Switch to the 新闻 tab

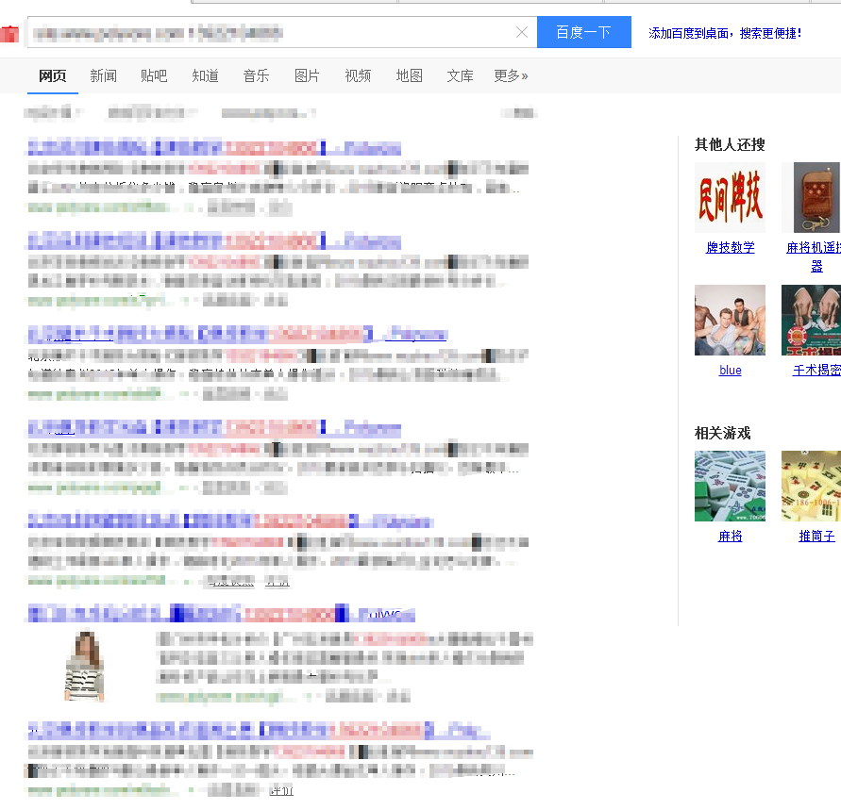click(x=103, y=76)
